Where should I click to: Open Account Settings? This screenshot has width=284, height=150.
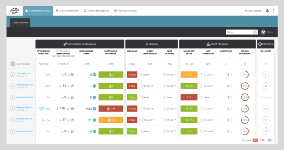coord(253,11)
